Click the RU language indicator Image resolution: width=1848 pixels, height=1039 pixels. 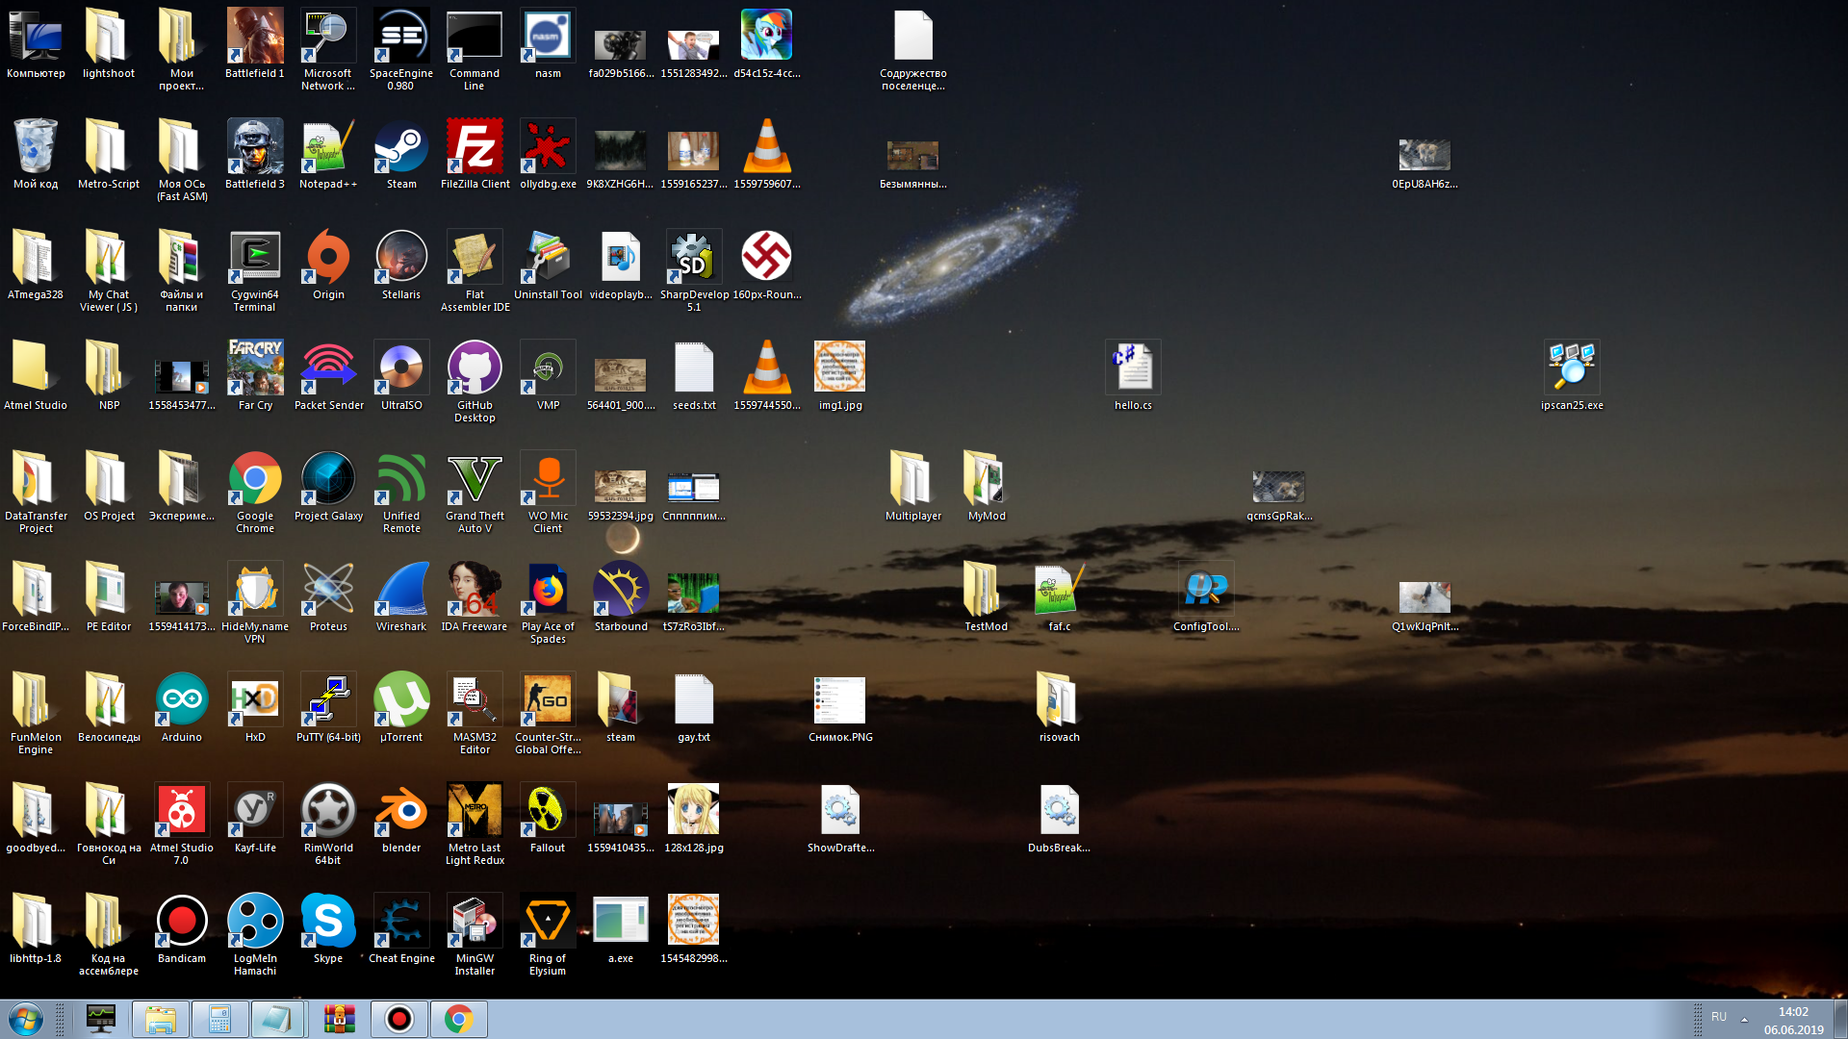click(1719, 1017)
